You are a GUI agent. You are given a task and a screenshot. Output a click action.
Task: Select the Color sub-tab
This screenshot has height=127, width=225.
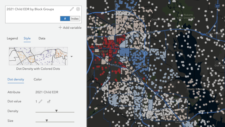pos(38,79)
